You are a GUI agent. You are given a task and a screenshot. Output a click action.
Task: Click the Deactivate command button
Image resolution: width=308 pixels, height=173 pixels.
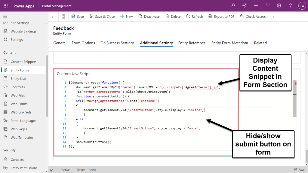(149, 17)
